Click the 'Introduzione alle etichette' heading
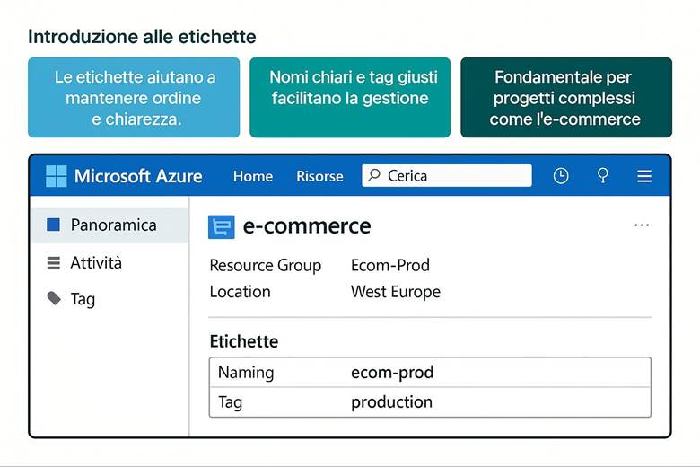The height and width of the screenshot is (467, 700). 142,37
